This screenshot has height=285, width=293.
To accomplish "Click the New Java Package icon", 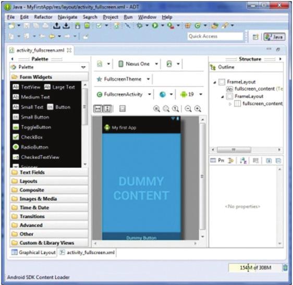I will click(x=188, y=26).
